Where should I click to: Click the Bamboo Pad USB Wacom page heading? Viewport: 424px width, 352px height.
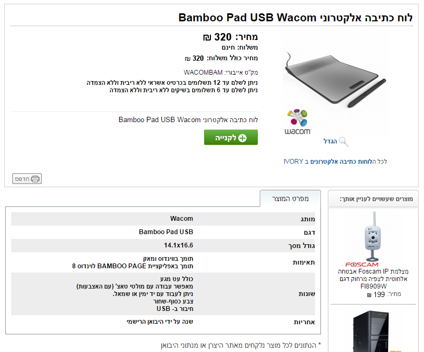[295, 18]
